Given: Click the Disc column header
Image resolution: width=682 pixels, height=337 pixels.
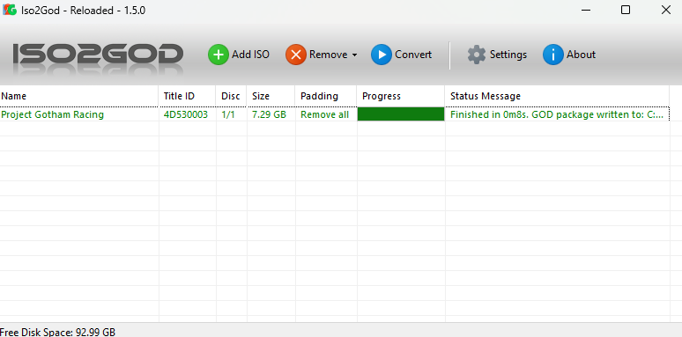Looking at the screenshot, I should pyautogui.click(x=231, y=96).
